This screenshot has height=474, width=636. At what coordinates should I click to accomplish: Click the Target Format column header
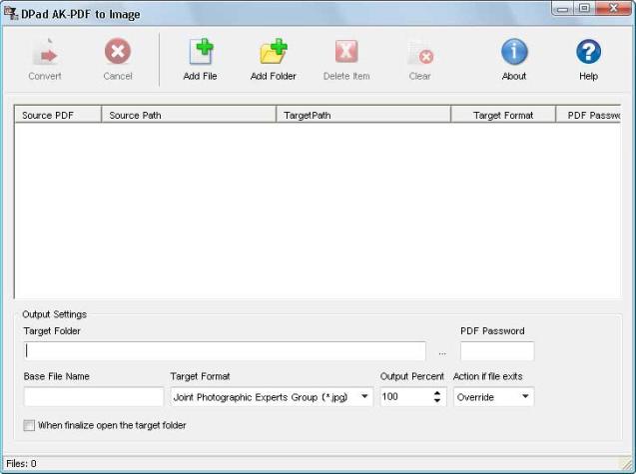pos(503,115)
